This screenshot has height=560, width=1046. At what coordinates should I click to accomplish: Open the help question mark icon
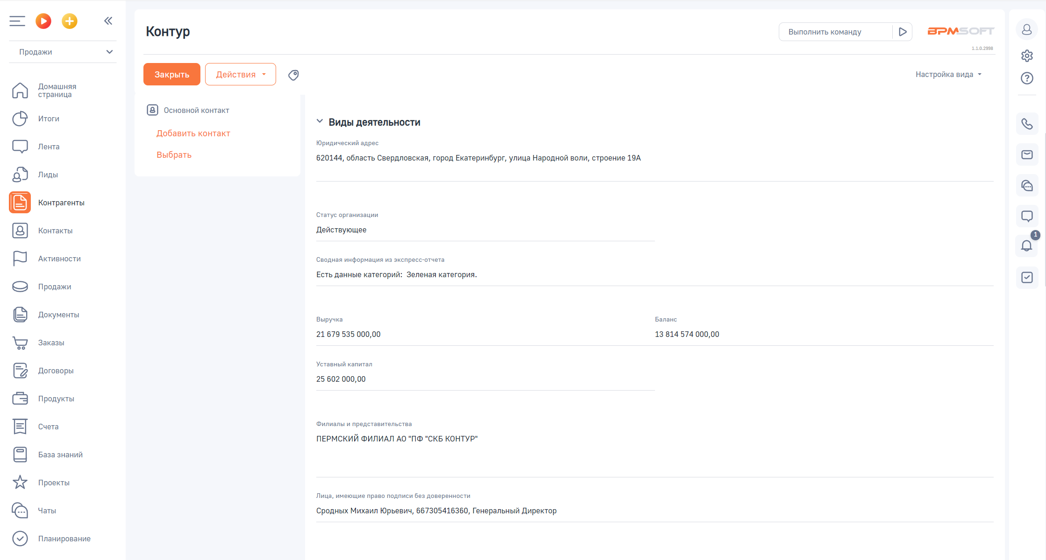[1027, 78]
